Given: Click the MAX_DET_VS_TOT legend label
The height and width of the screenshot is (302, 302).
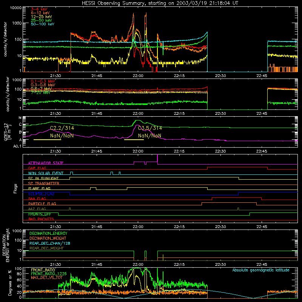Looking at the screenshot, I should pyautogui.click(x=47, y=277).
